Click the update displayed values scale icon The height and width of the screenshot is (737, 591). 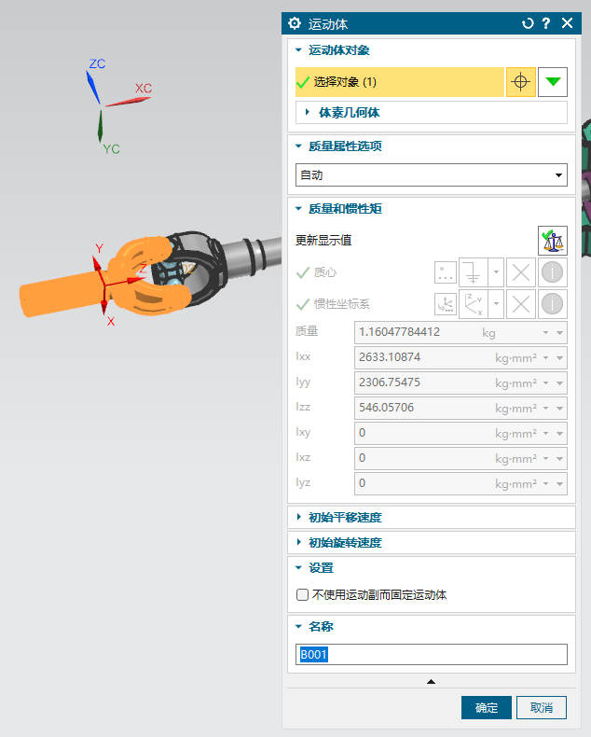click(552, 241)
